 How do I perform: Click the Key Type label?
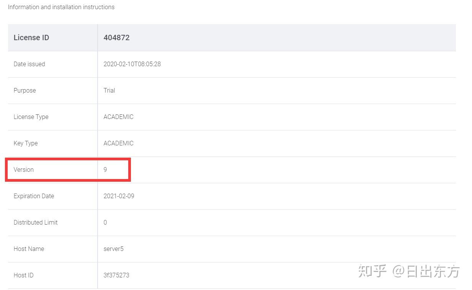point(26,143)
